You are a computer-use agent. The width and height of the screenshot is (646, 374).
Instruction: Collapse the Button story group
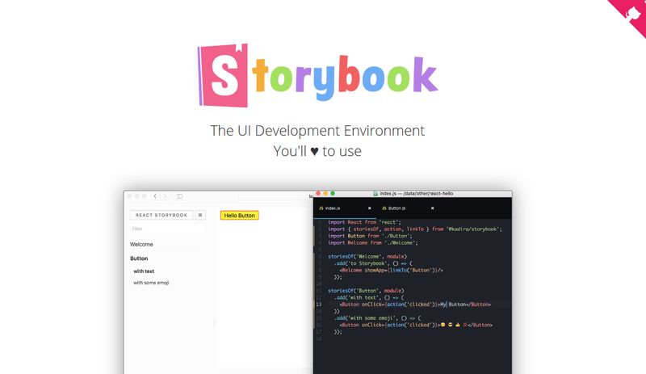point(139,258)
